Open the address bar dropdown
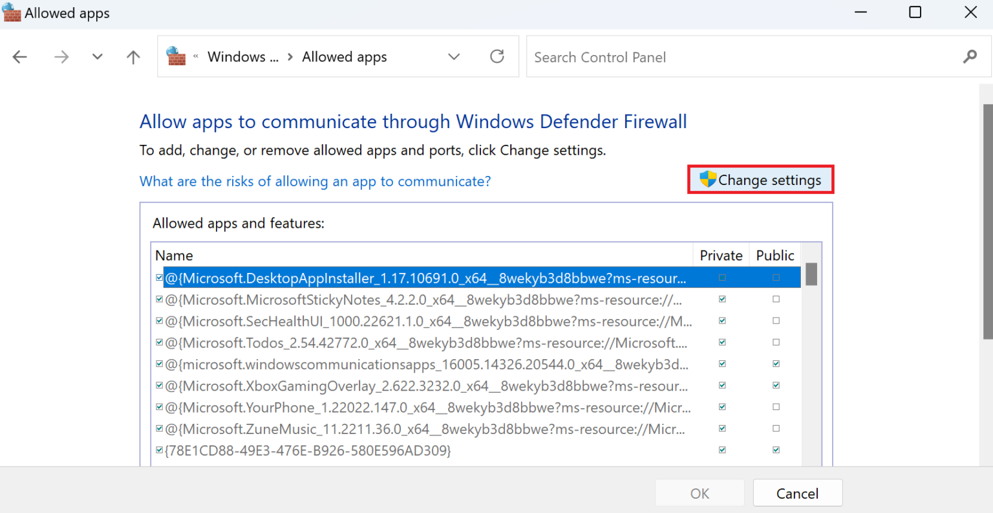993x513 pixels. (454, 56)
